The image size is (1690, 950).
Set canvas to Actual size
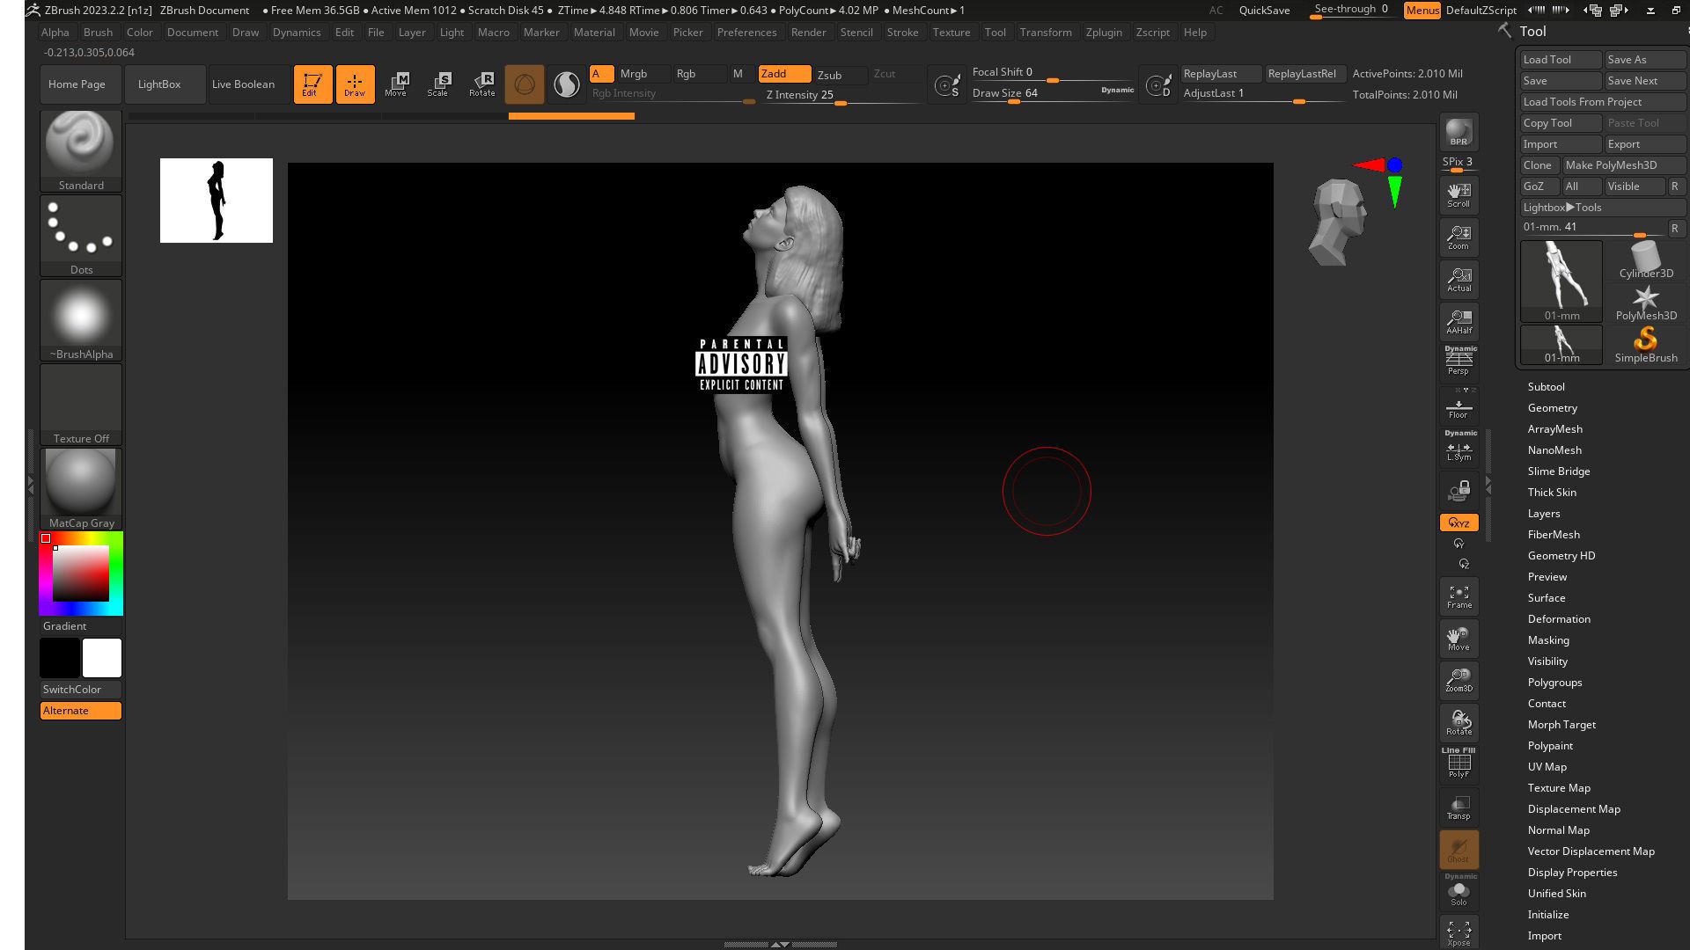point(1459,280)
